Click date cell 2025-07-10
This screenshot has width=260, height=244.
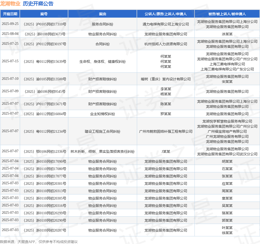[10, 79]
